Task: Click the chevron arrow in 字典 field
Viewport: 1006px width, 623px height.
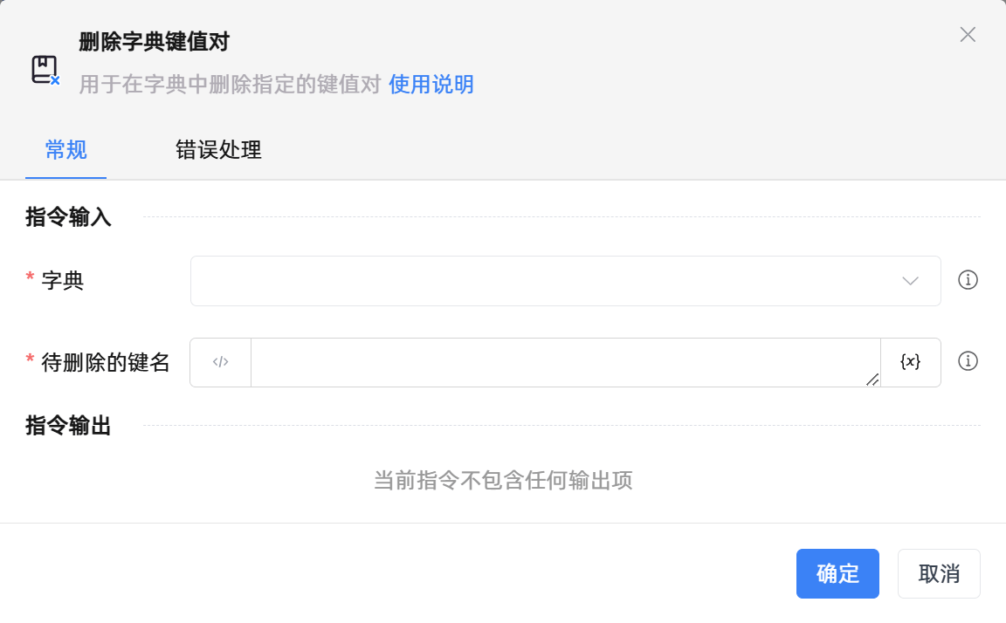Action: point(910,281)
